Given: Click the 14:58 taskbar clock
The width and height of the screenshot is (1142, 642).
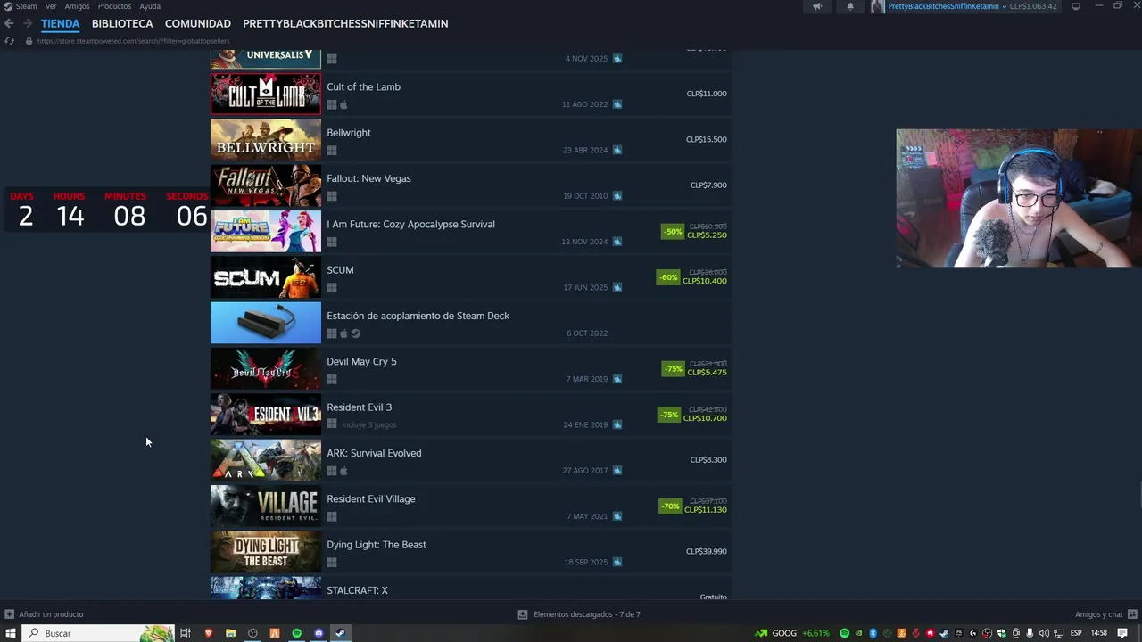Looking at the screenshot, I should coord(1099,633).
